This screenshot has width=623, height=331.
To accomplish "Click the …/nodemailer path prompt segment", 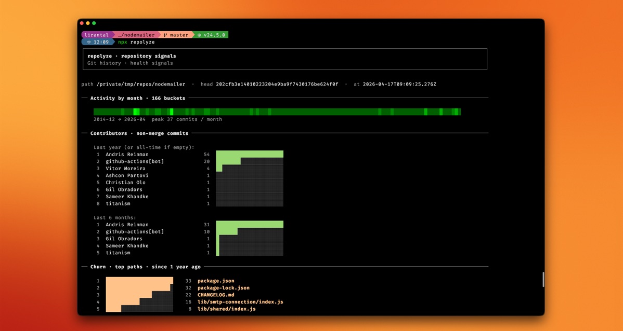I will click(x=136, y=35).
